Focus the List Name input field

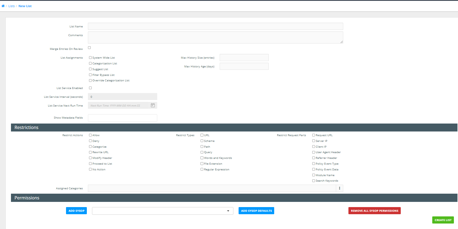pyautogui.click(x=215, y=26)
